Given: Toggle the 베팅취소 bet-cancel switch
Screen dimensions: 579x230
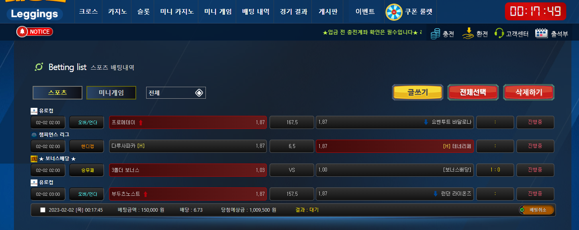Looking at the screenshot, I should click(x=536, y=210).
